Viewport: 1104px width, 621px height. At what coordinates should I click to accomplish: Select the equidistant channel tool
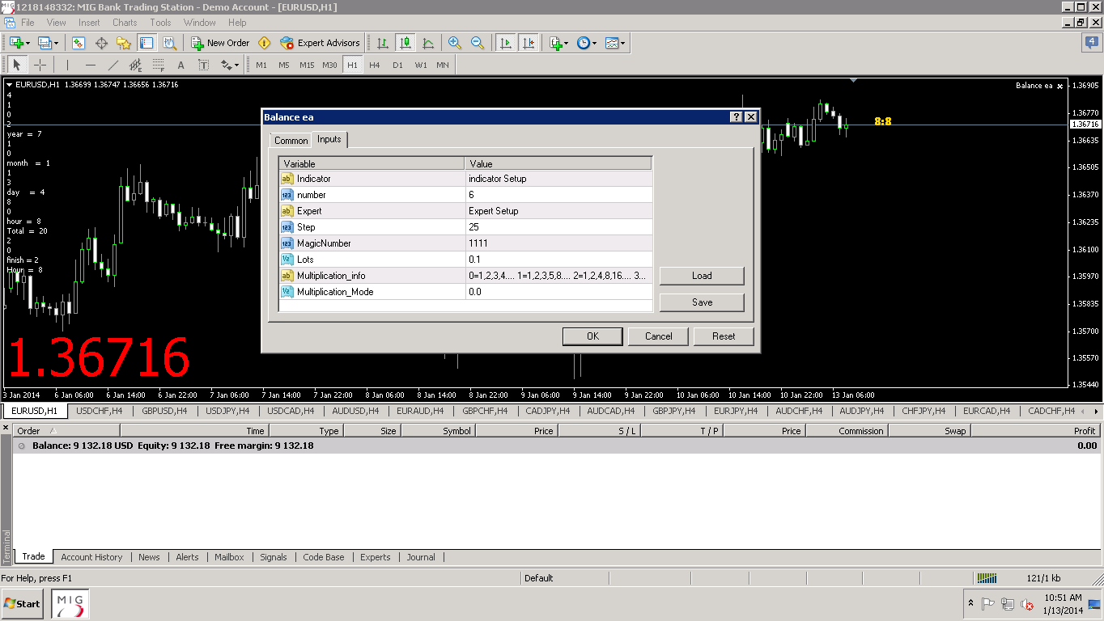click(x=135, y=65)
